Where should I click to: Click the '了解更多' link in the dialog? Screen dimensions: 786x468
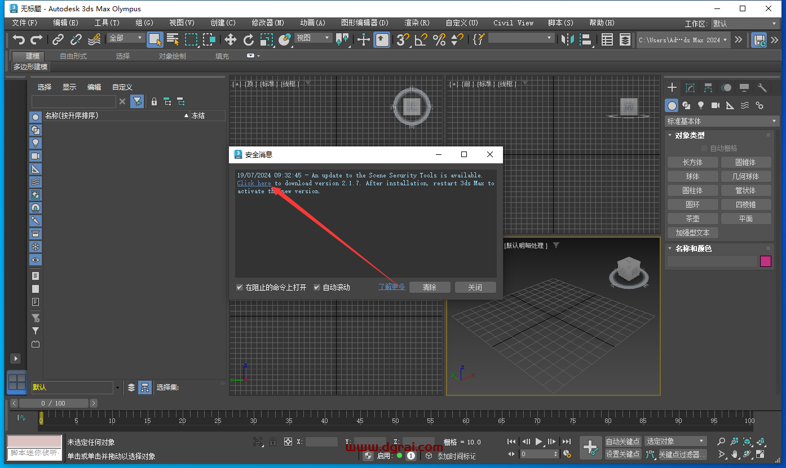pos(391,287)
